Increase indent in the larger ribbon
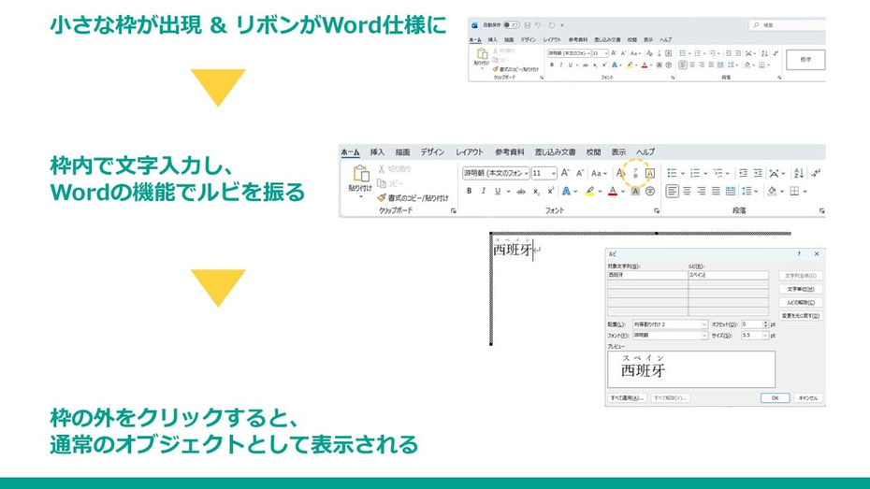The height and width of the screenshot is (489, 870). pos(758,173)
